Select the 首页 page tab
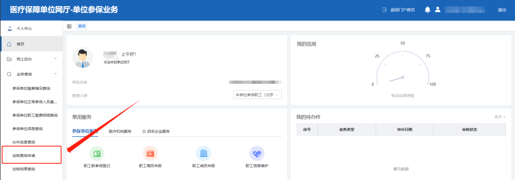This screenshot has width=515, height=180. point(82,26)
